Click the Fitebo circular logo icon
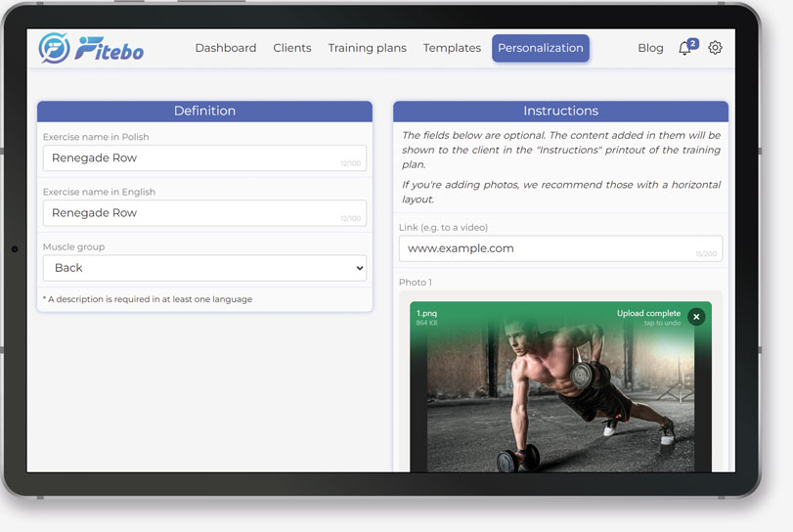793x532 pixels. [x=54, y=48]
